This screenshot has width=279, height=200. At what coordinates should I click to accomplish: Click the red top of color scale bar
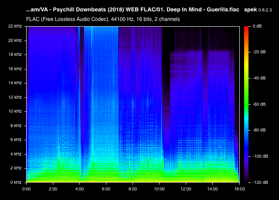click(246, 28)
